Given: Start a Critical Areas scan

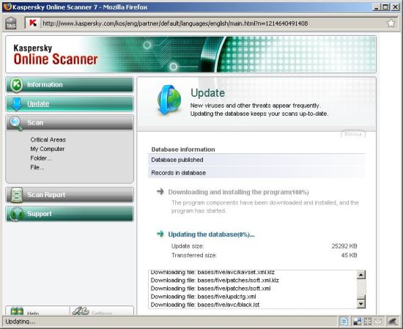Looking at the screenshot, I should [48, 139].
